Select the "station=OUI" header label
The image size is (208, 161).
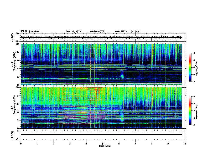[97, 32]
